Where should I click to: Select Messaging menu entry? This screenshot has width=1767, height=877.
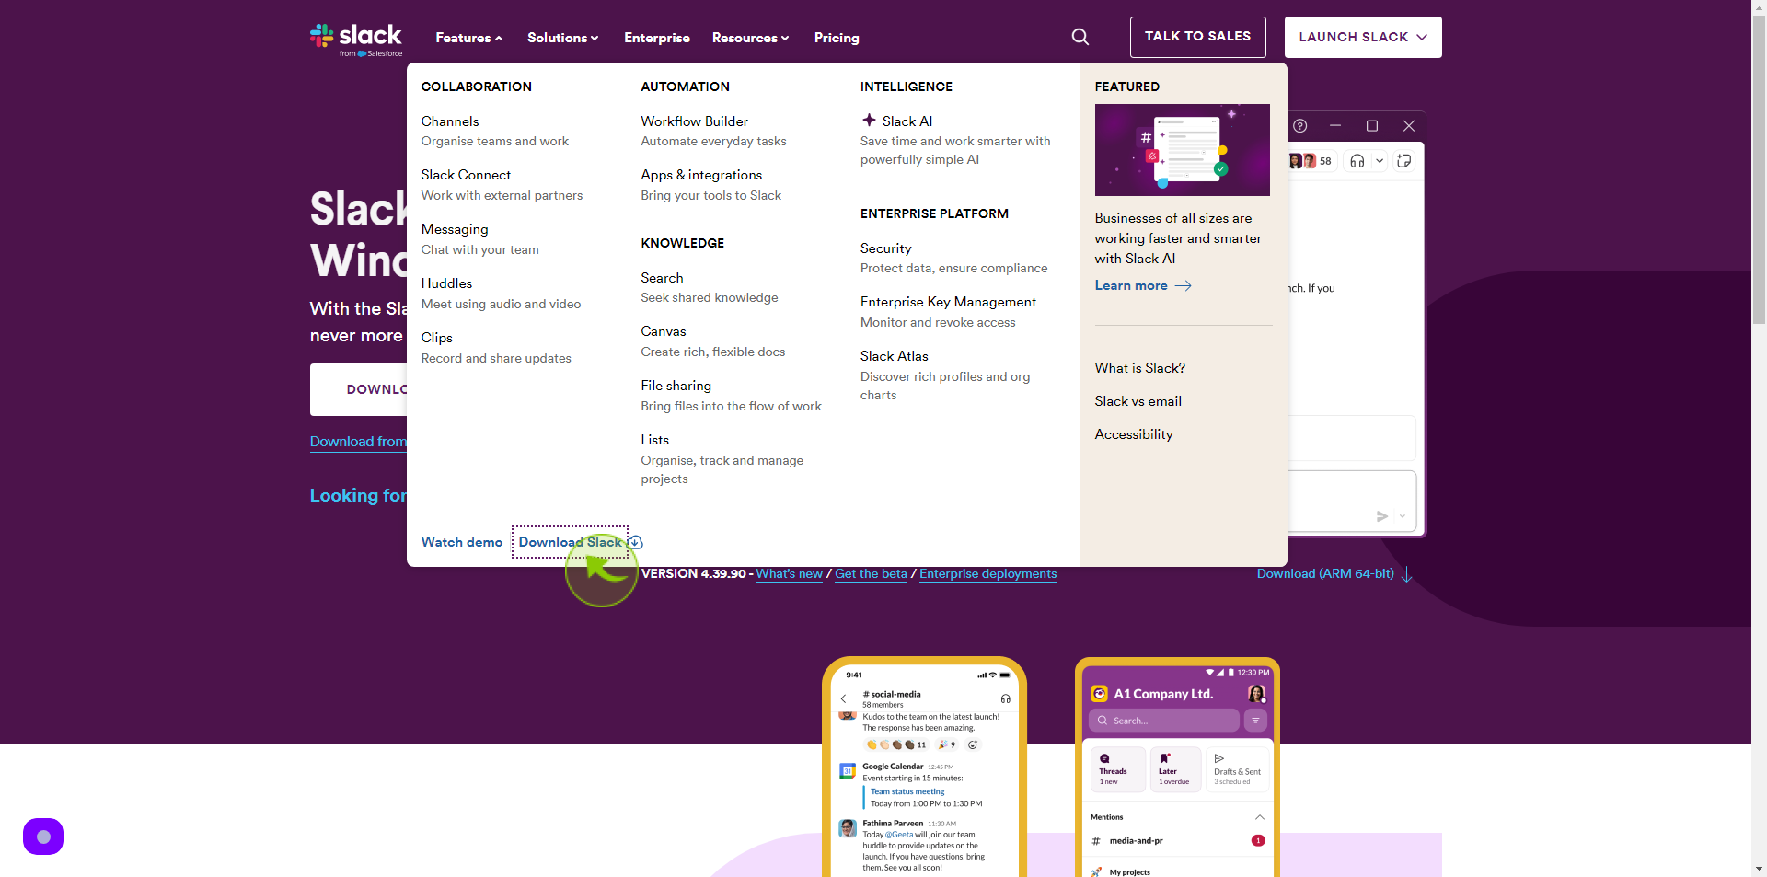(455, 229)
